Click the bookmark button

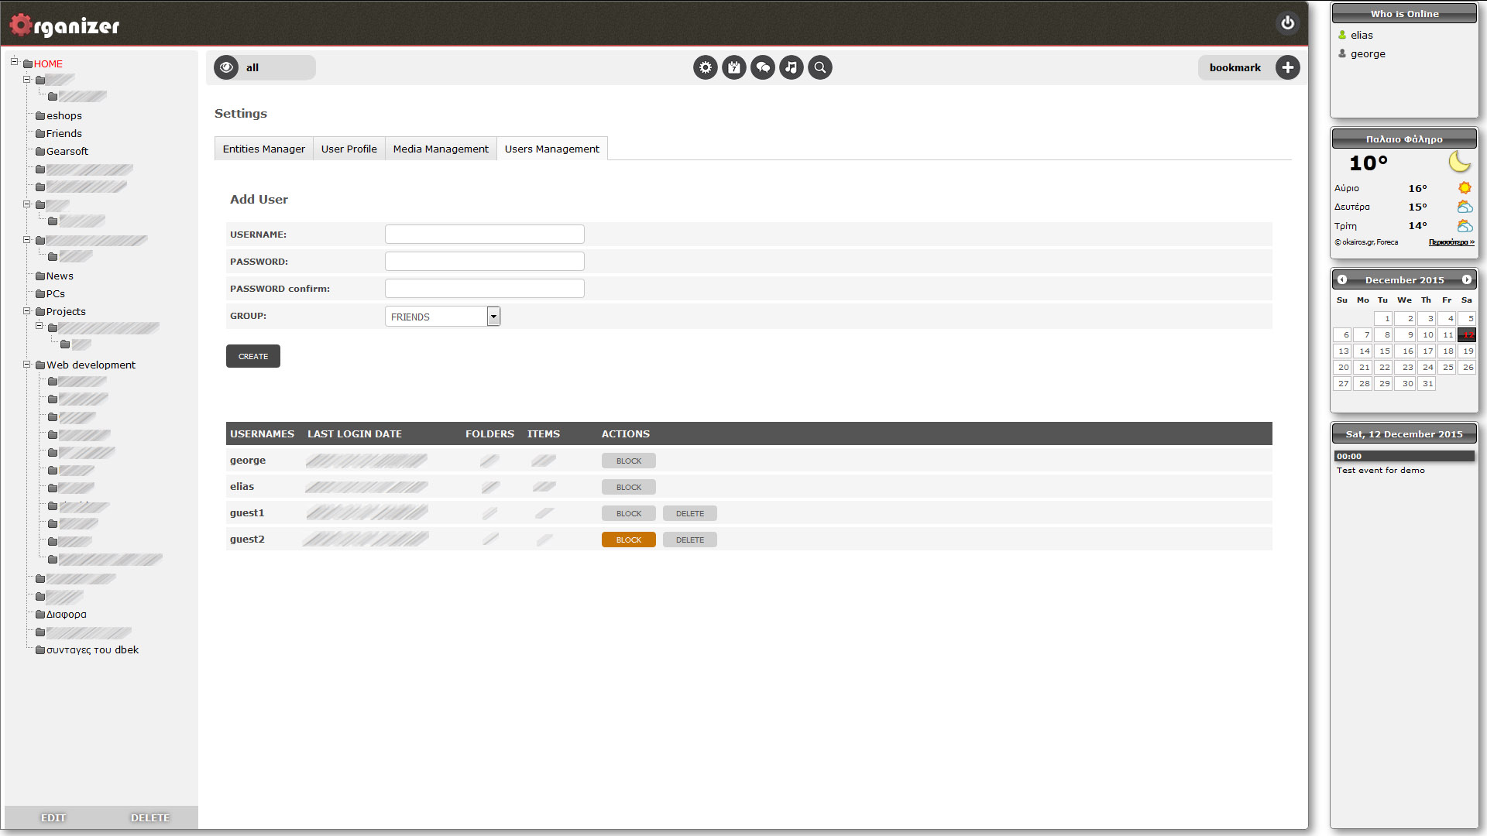tap(1235, 67)
